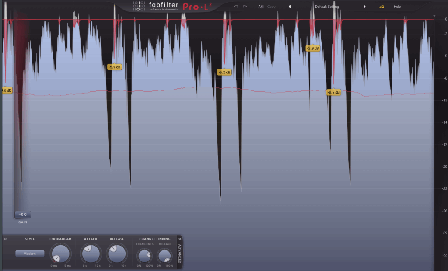Click the CHANNEL LINKING label
448x271 pixels.
(x=154, y=239)
